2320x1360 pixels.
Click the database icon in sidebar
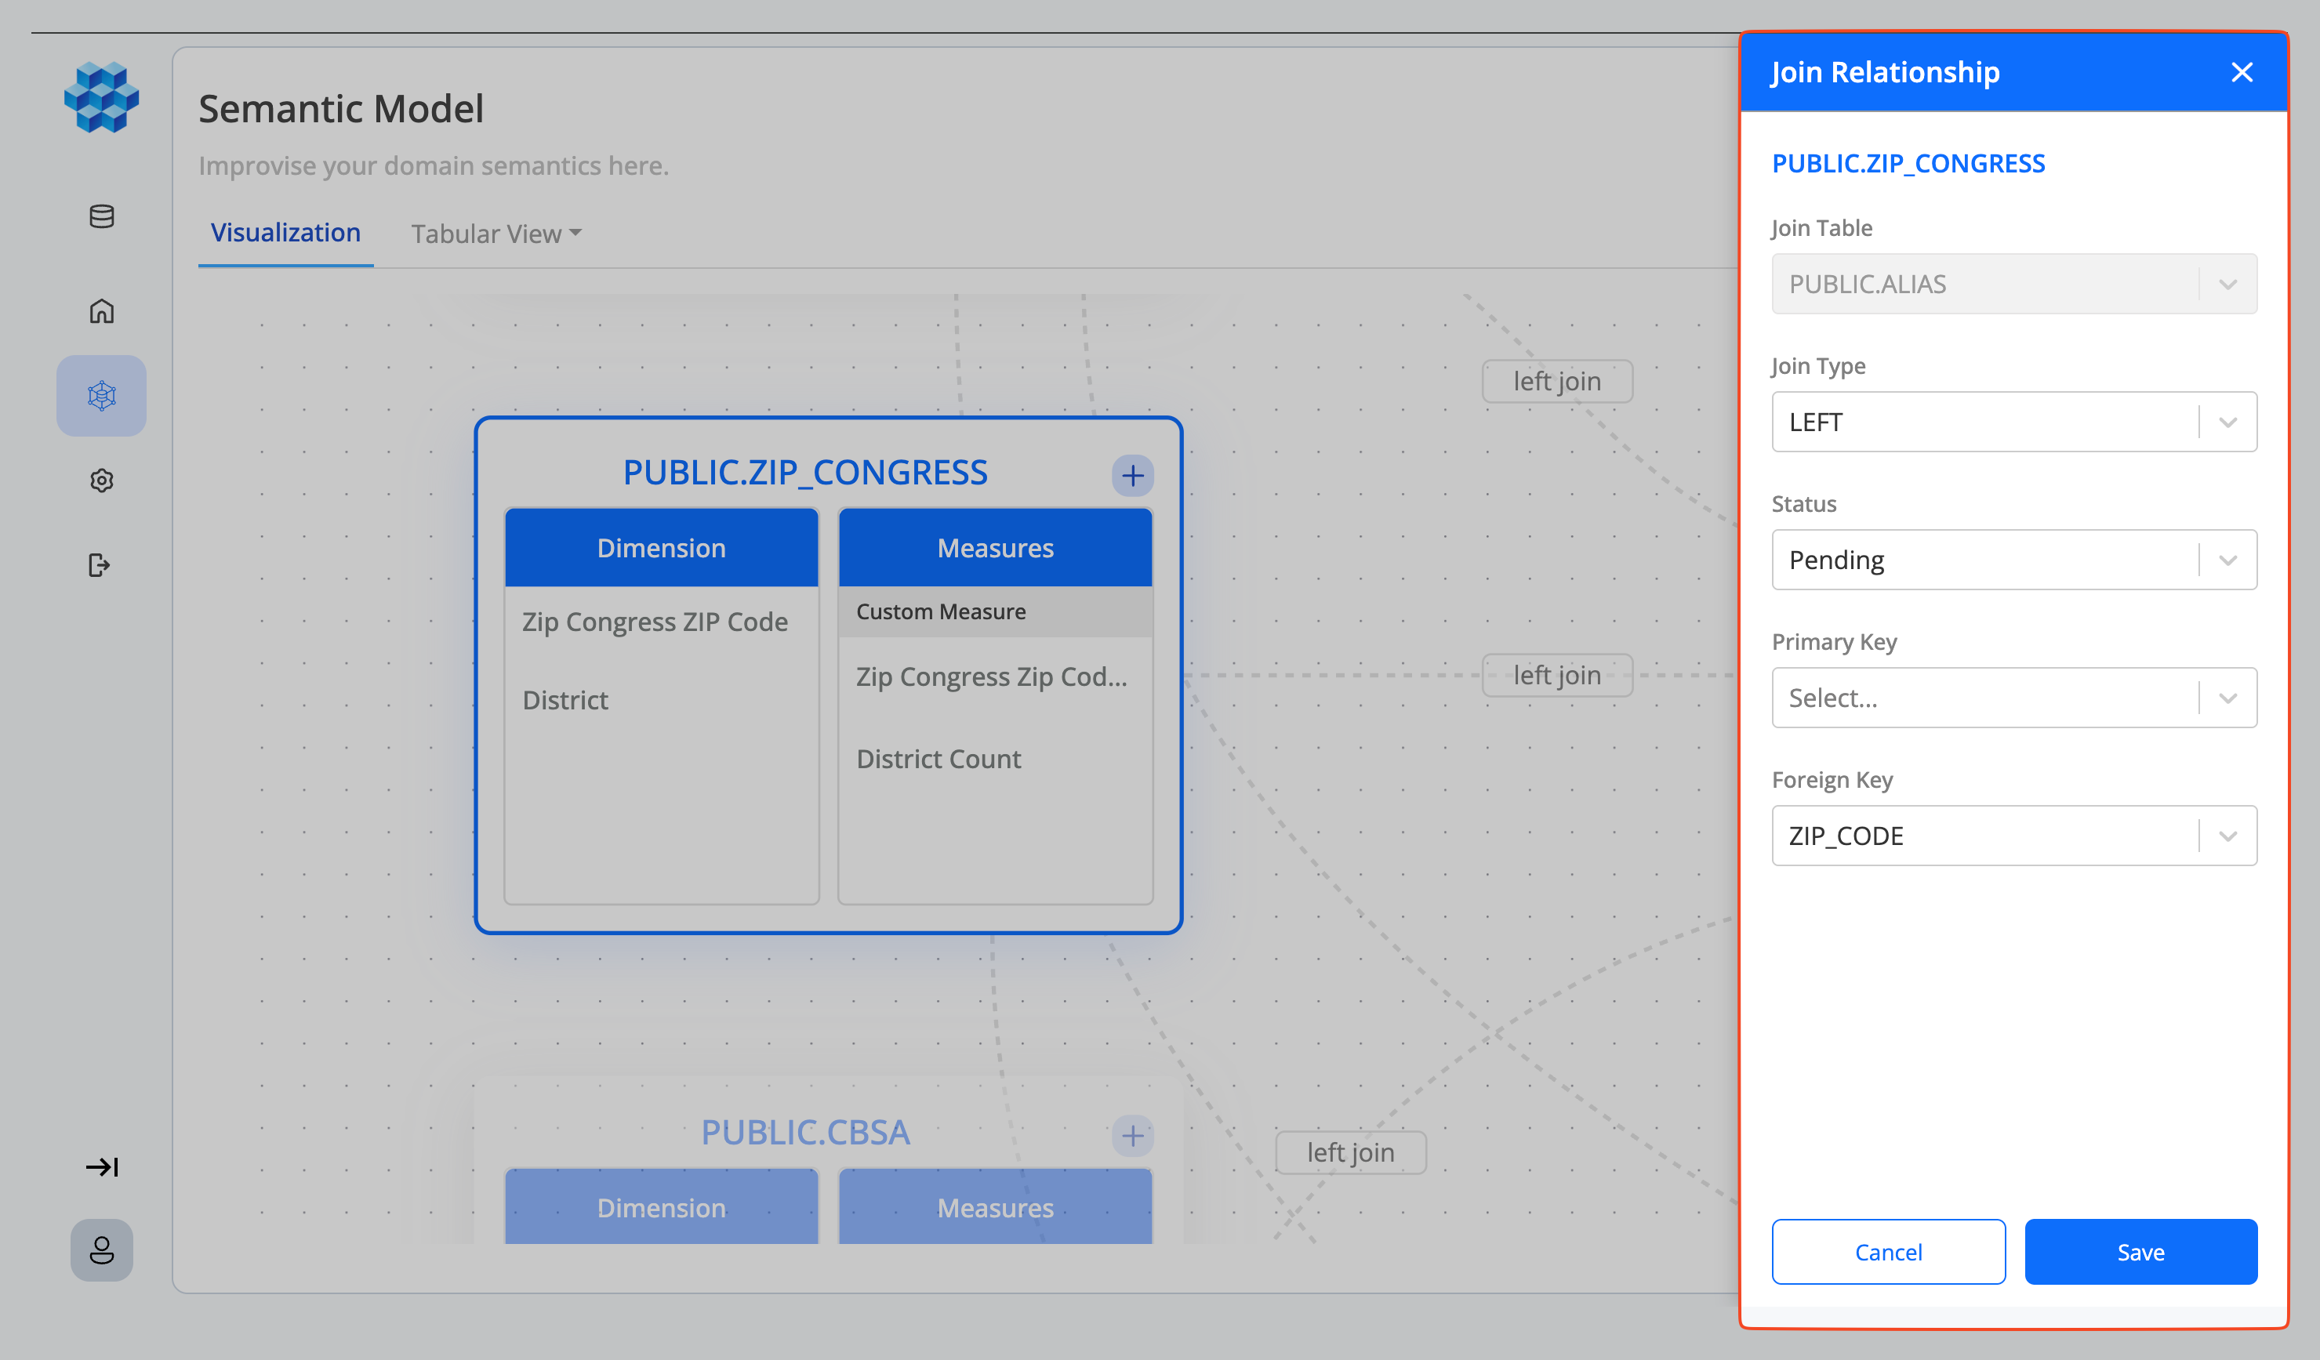(101, 216)
